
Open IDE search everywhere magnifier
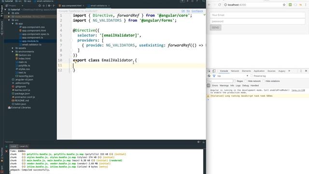coord(203,1)
